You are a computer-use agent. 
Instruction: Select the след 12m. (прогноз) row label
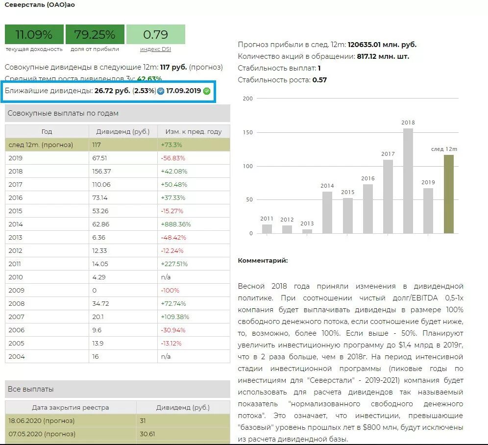(x=41, y=145)
